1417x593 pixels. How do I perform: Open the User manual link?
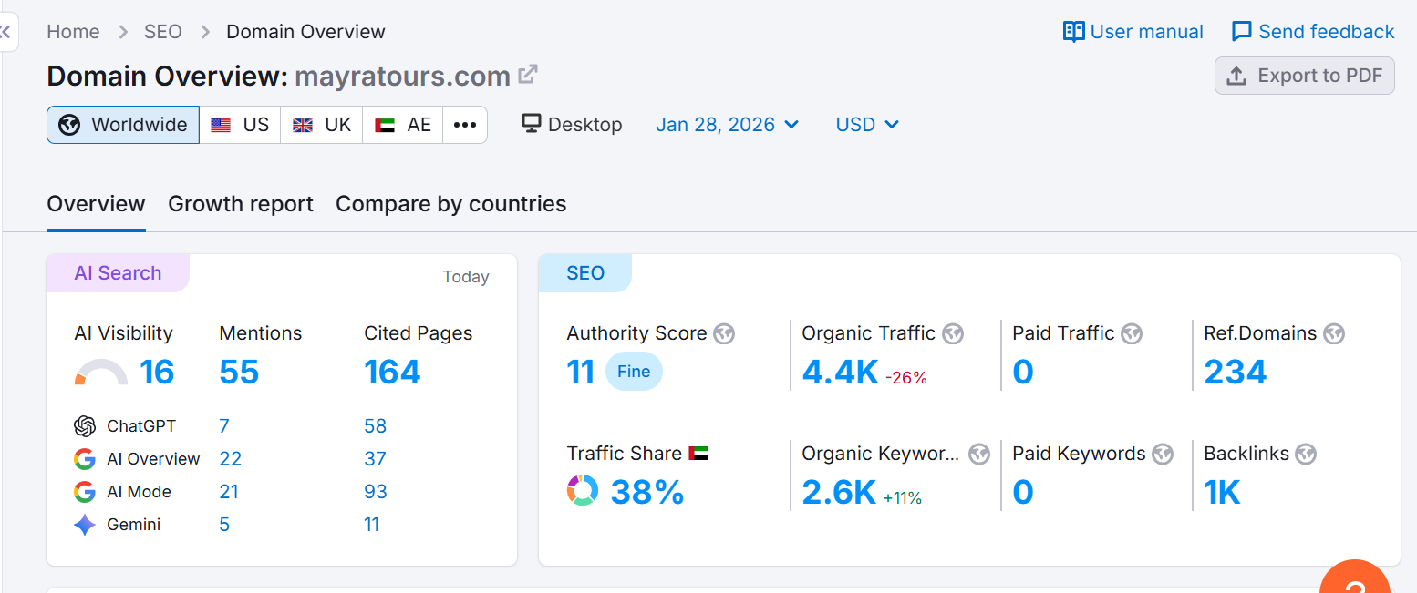pyautogui.click(x=1133, y=31)
